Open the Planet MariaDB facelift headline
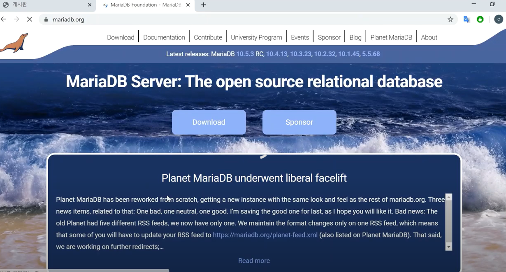 [x=254, y=178]
